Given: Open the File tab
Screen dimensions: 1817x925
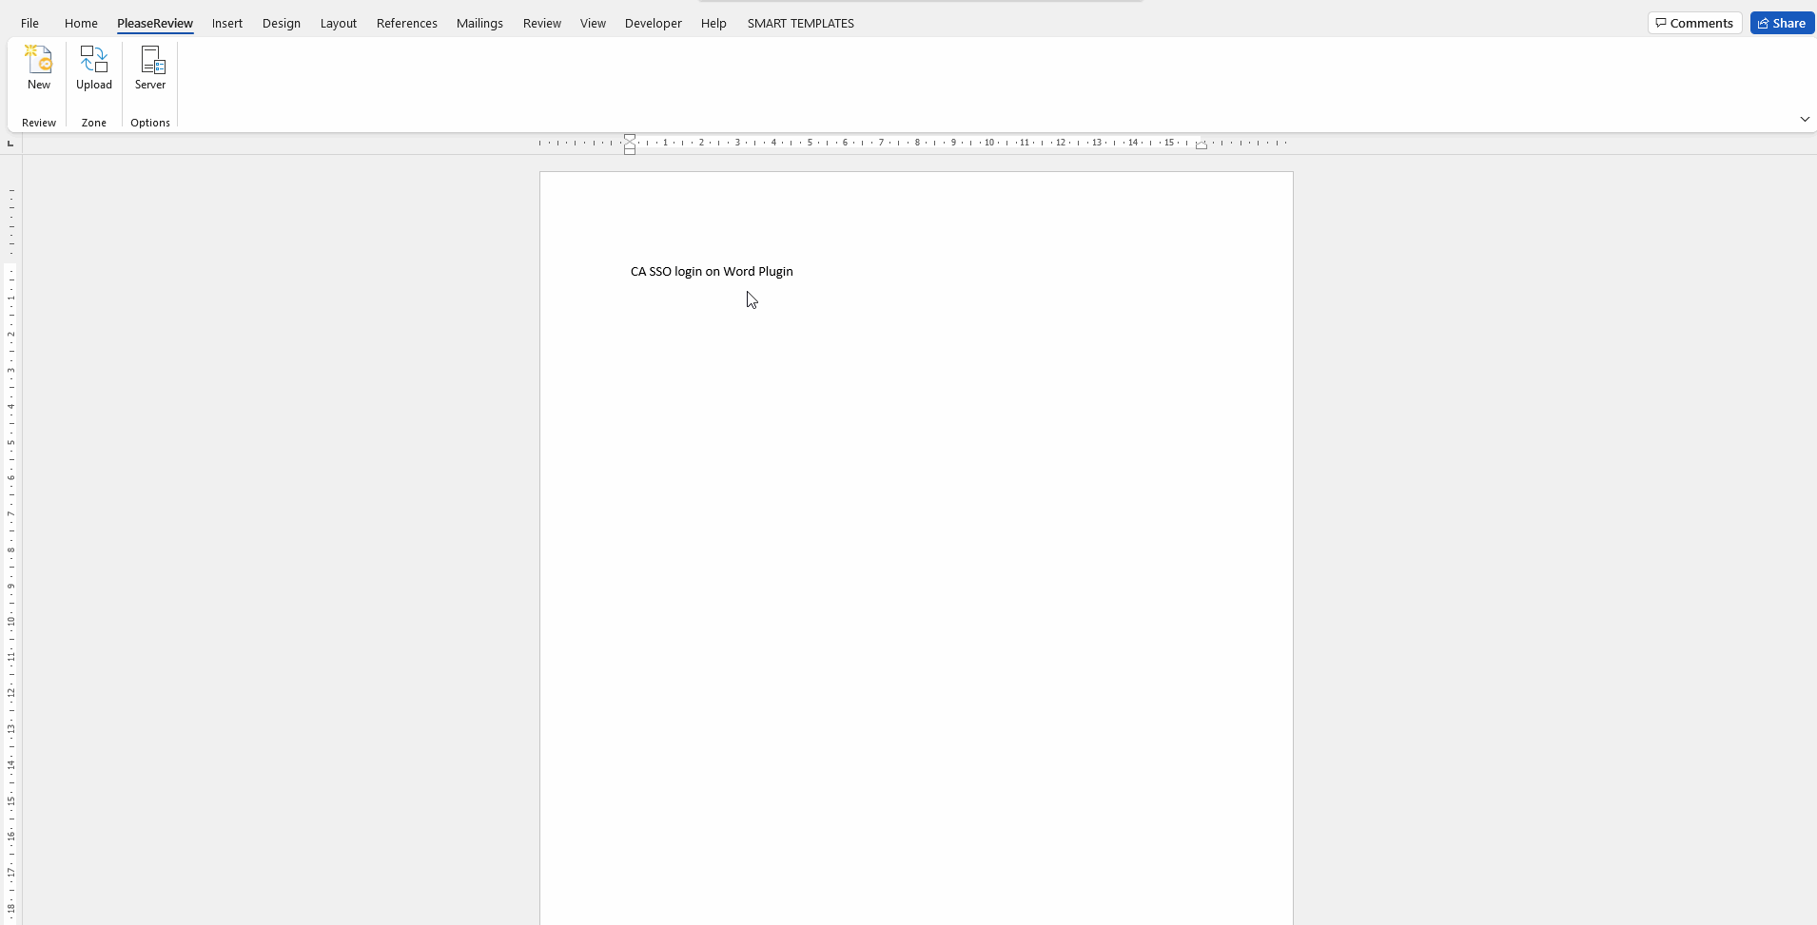Looking at the screenshot, I should 30,23.
